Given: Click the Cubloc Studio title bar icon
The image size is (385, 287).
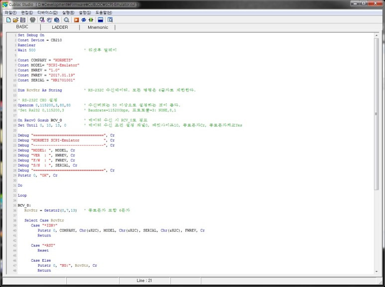Looking at the screenshot, I should click(5, 4).
